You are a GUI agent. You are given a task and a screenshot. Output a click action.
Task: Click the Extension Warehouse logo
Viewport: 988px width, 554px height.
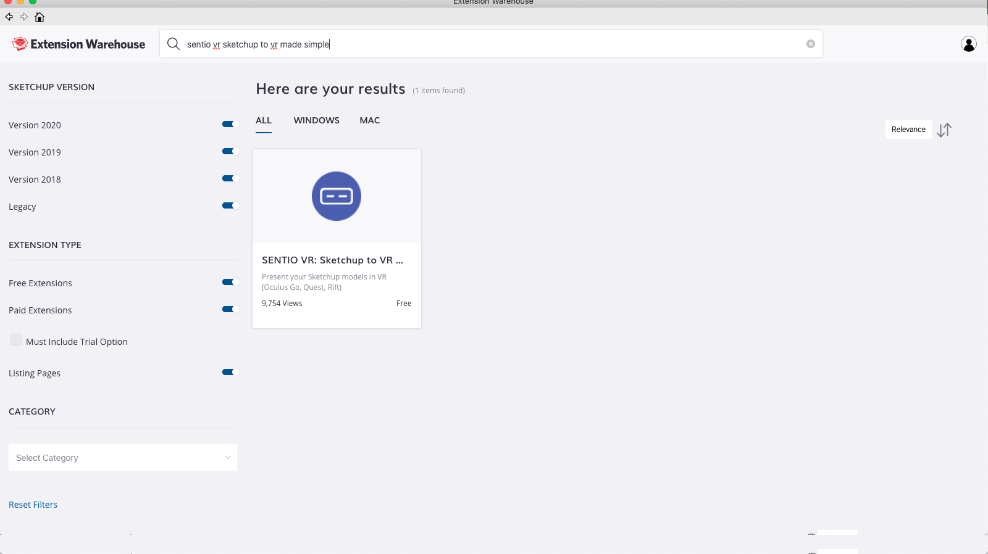coord(78,44)
